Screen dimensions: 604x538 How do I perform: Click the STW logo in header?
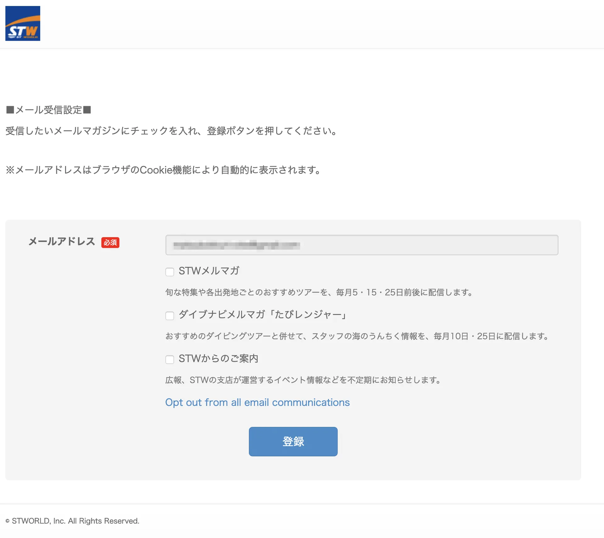coord(23,23)
